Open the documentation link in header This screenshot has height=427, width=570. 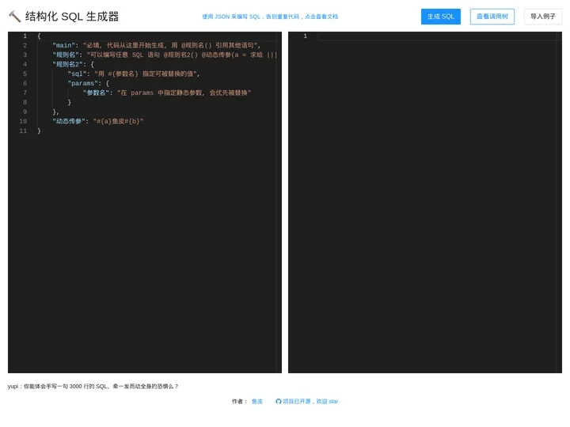pos(270,17)
